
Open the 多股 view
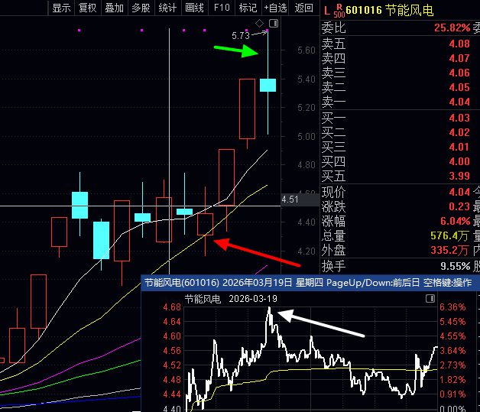[x=141, y=8]
